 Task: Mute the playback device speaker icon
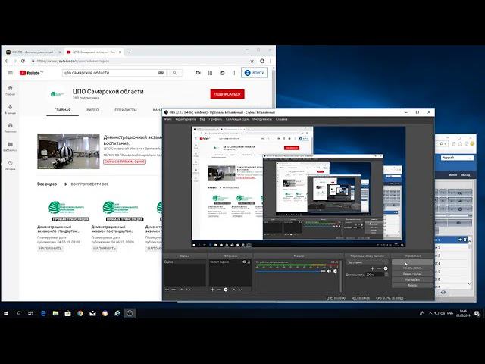(x=329, y=271)
